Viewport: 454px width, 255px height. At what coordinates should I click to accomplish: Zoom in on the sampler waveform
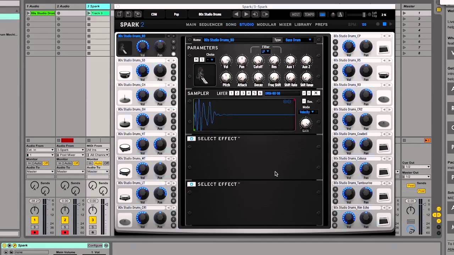click(x=285, y=102)
